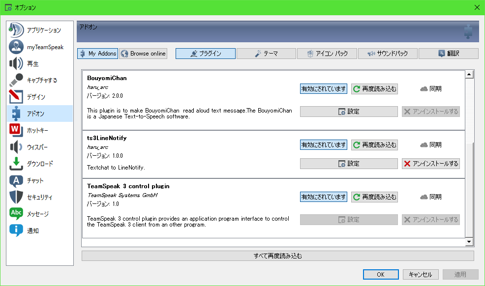Screen dimensions: 485x286
Task: Reload ts3LineNotify with 再度読み込む
Action: point(375,145)
